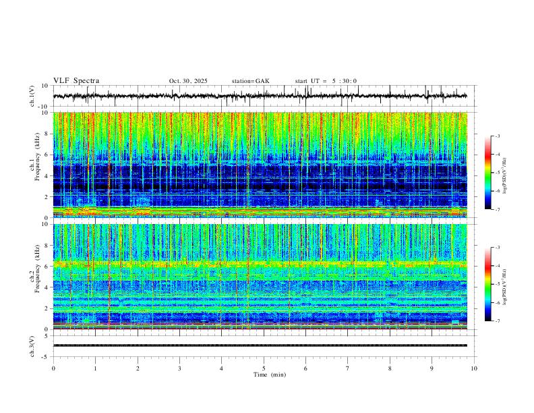
Task: Click the '4' kHz tick on ch.2 spectrogram
Action: coord(47,287)
